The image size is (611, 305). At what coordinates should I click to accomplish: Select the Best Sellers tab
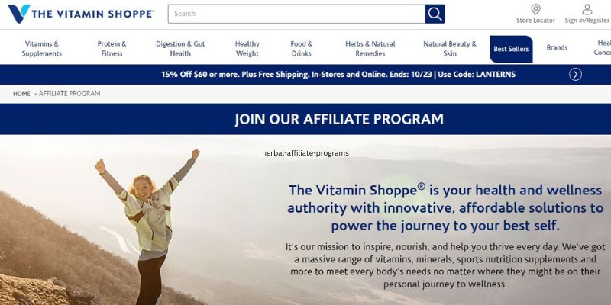point(511,49)
